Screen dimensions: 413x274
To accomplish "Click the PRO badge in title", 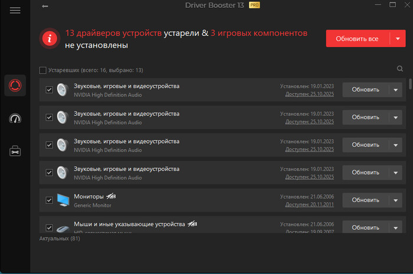I will click(x=254, y=5).
